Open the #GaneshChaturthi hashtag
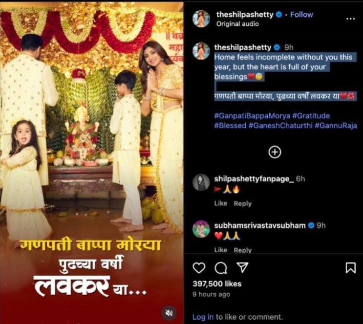 (280, 125)
